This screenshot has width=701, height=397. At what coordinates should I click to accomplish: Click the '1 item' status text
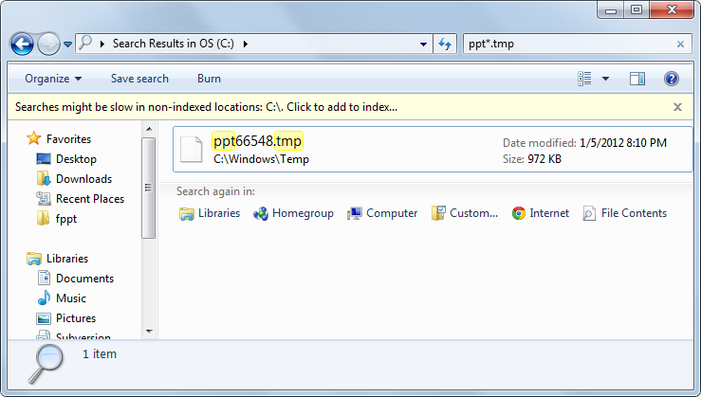click(x=100, y=354)
